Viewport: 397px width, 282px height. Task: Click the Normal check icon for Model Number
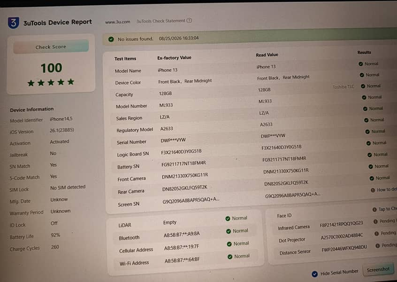[364, 97]
